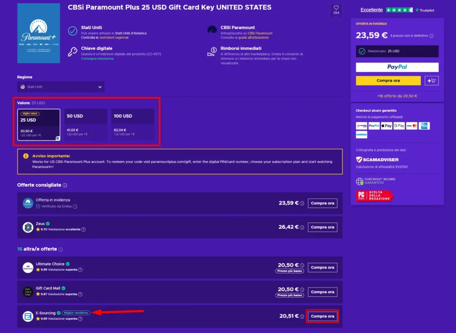Click the E-Sourcing seller name
456x333 pixels.
click(x=46, y=313)
